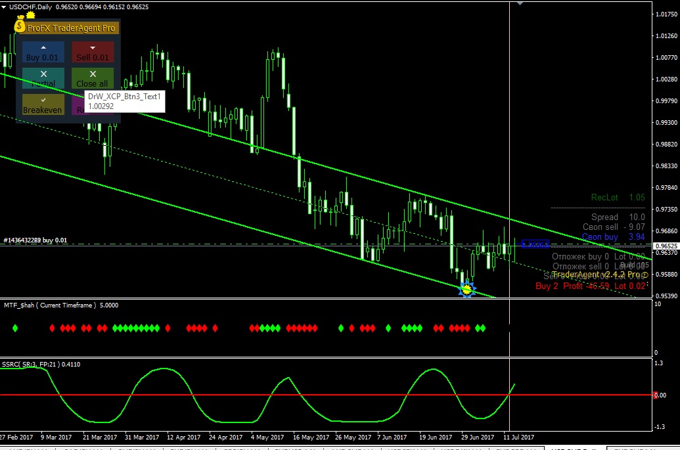Click the chart shift triangle at top edge
Viewport: 680px width, 450px height.
(520, 3)
